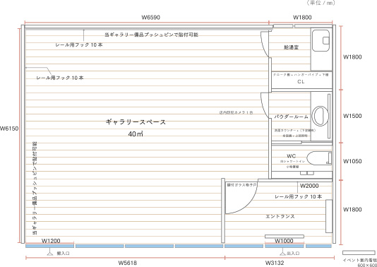The height and width of the screenshot is (267, 377).
Task: Click the toilet symbol in the WC room
Action: point(319,158)
